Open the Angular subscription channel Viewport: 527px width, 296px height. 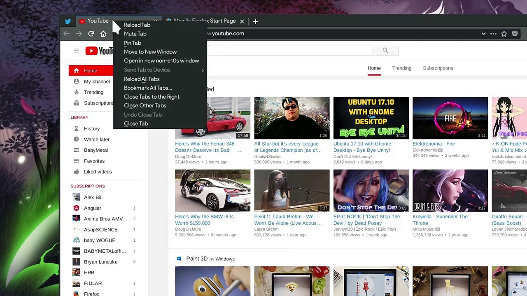point(93,208)
